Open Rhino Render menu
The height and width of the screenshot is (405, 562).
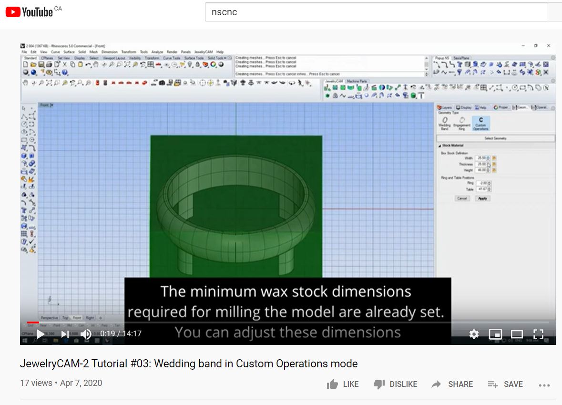[172, 52]
